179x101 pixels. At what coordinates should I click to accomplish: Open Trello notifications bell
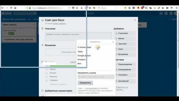[x=171, y=13]
